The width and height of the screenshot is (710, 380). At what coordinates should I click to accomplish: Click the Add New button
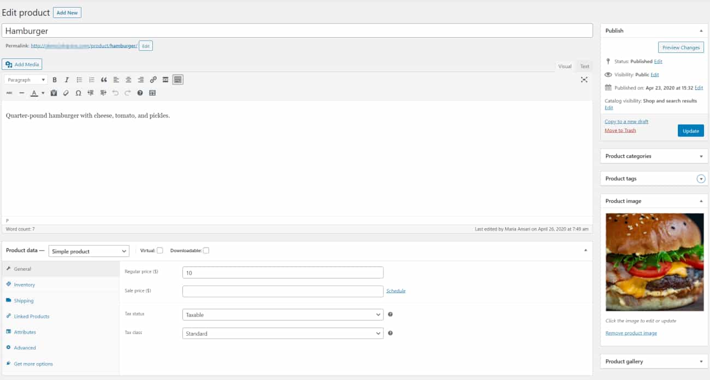67,13
